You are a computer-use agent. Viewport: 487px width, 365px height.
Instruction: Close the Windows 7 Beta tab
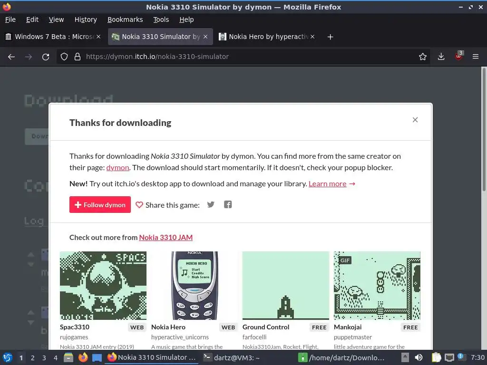click(98, 37)
